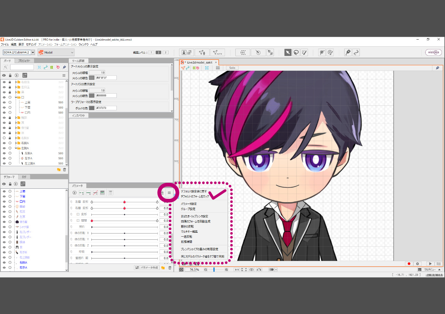Open the parameter panel hamburger menu

tap(169, 193)
